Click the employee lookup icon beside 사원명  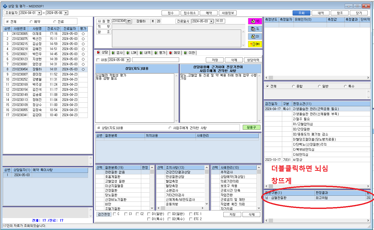pos(129,21)
